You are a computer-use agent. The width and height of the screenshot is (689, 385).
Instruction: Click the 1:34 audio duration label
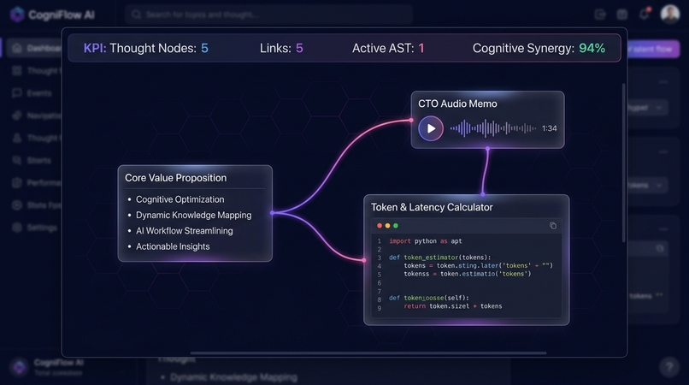pyautogui.click(x=550, y=128)
